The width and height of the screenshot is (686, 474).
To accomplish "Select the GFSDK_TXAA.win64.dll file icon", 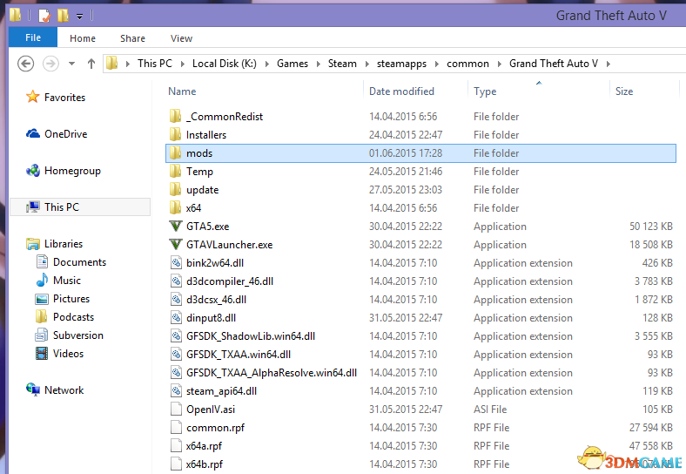I will click(x=176, y=354).
